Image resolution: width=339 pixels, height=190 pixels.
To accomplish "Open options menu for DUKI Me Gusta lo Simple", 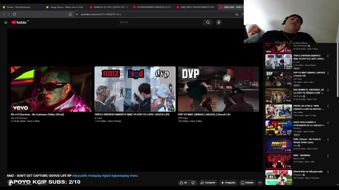I will [328, 139].
